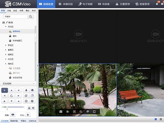The width and height of the screenshot is (164, 123).
Task: Open notification bell with red badge
Action: pos(157,4)
